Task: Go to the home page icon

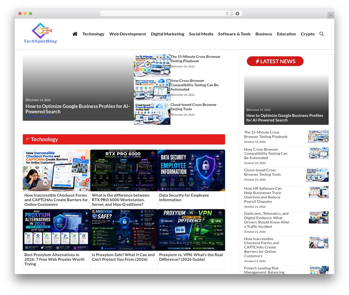Action: (75, 34)
